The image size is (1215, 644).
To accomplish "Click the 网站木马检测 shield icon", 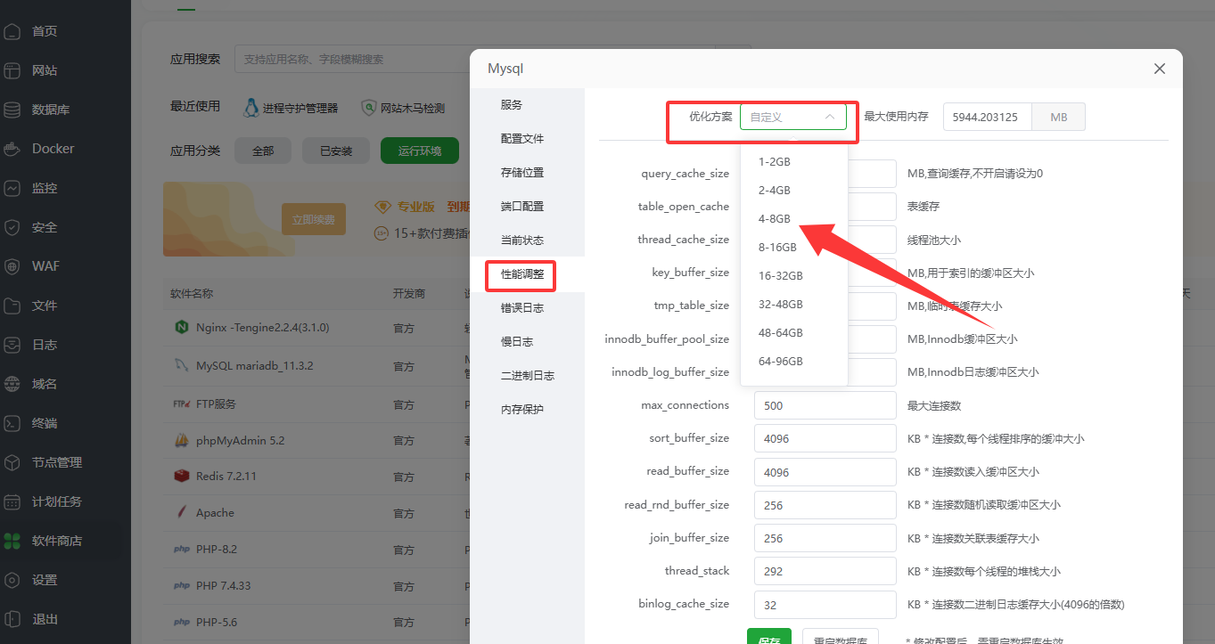I will pos(368,108).
